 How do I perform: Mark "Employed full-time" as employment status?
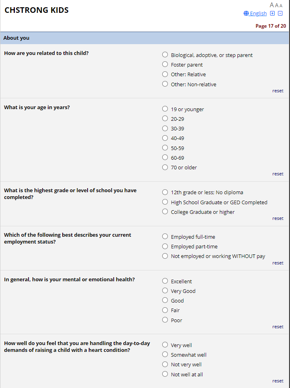[x=165, y=237]
